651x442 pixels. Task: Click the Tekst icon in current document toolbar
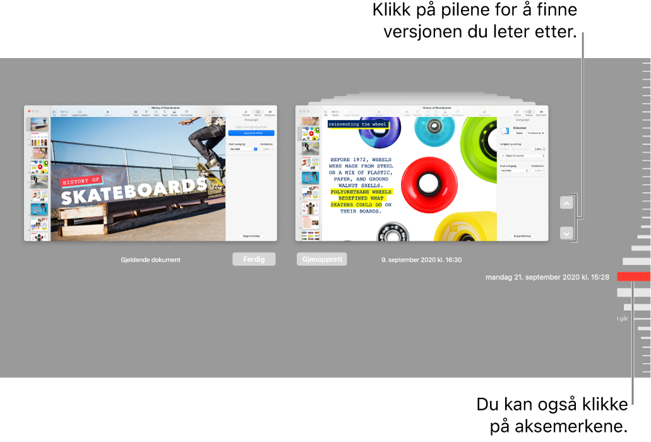pos(156,113)
